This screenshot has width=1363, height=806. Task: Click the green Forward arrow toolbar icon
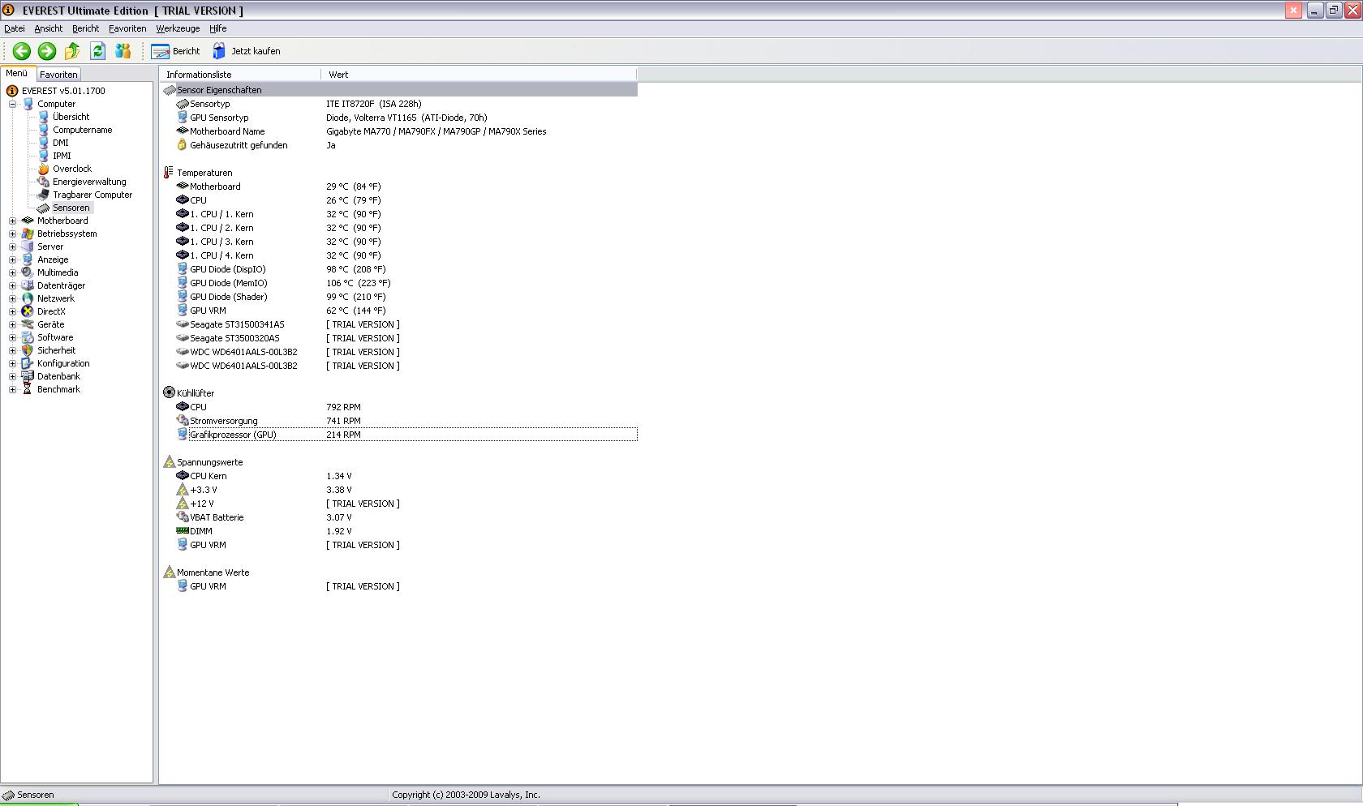pos(47,51)
